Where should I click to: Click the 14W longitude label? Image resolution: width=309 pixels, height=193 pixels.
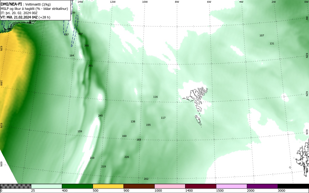coord(80,2)
